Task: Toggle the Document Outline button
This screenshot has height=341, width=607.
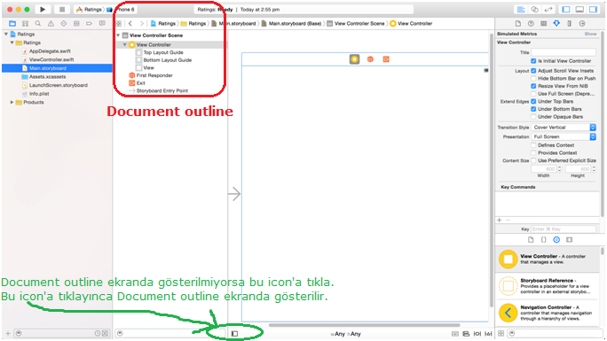Action: point(234,334)
